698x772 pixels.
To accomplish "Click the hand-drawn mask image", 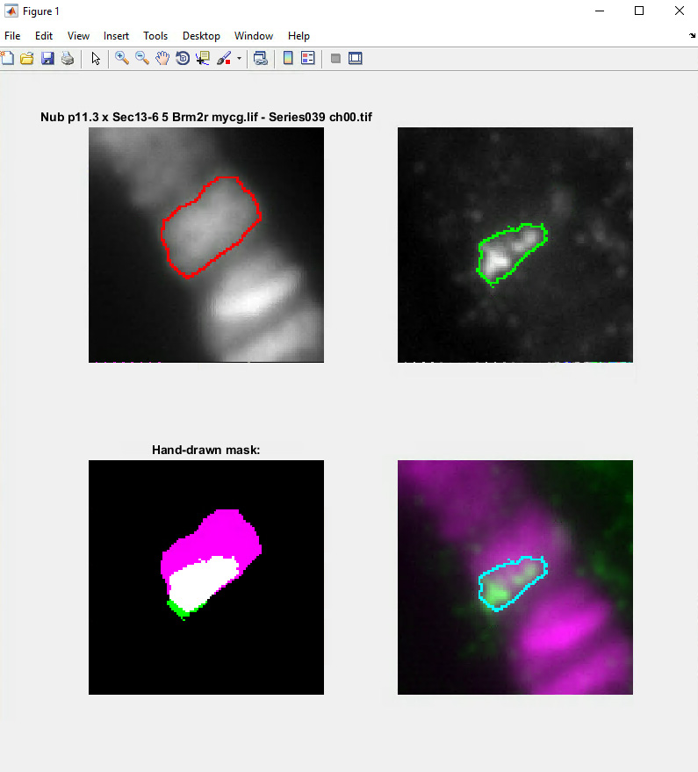I will click(x=206, y=577).
